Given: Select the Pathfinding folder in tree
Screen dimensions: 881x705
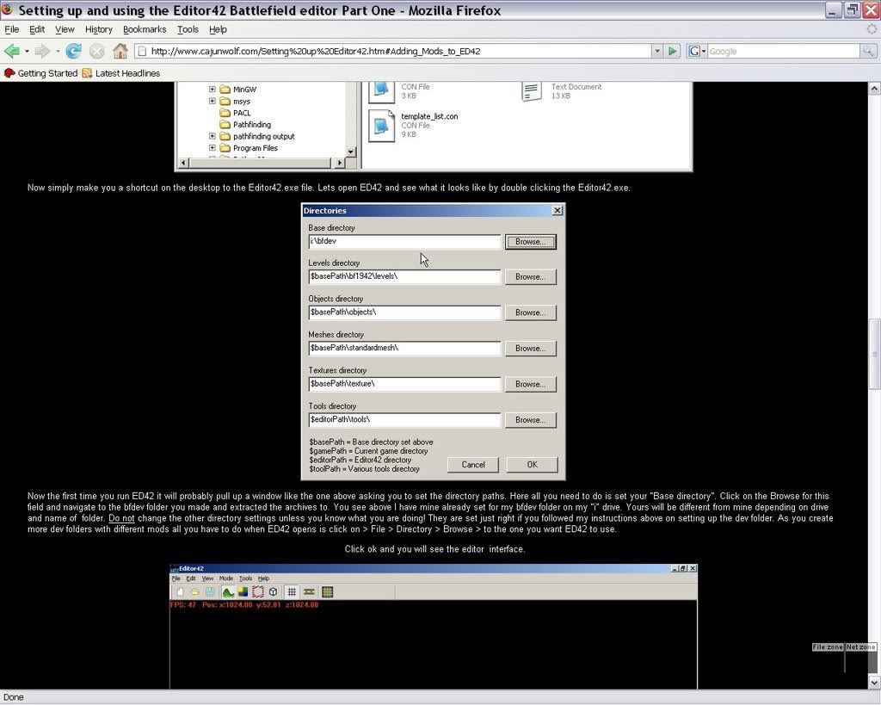Looking at the screenshot, I should [252, 124].
